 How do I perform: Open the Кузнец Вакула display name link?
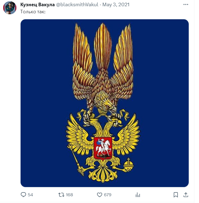(37, 5)
